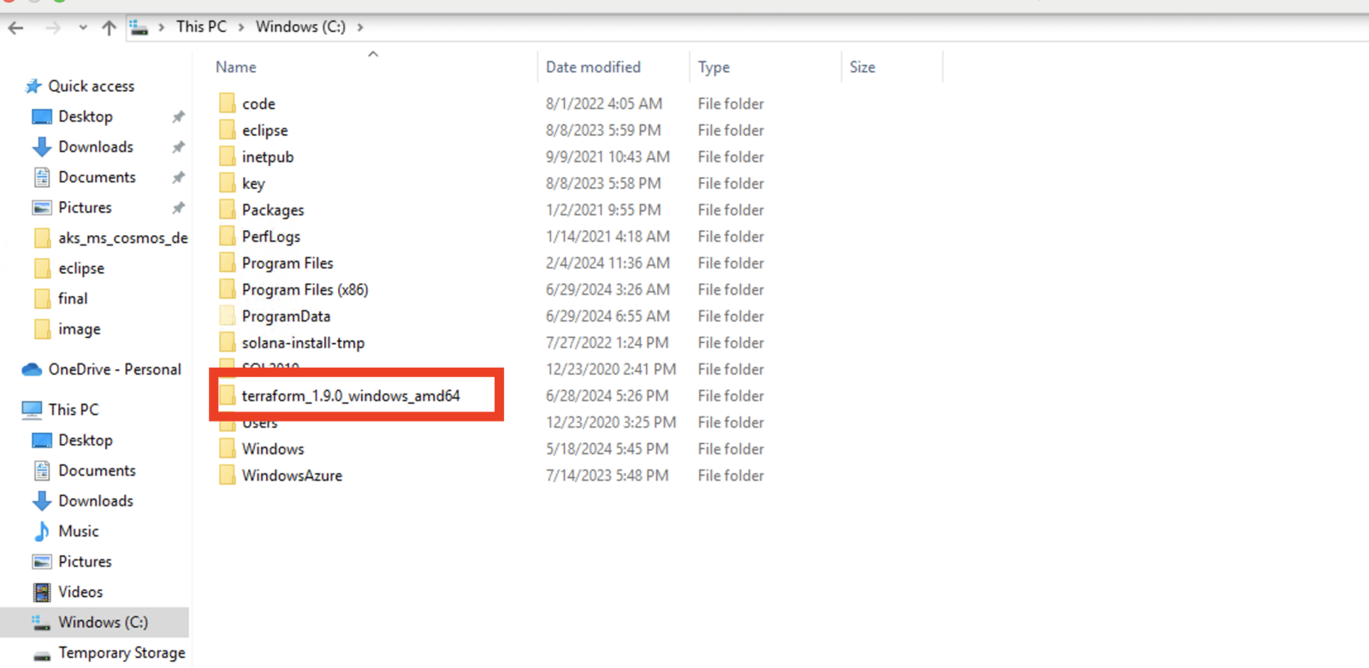The image size is (1369, 668).
Task: Sort by Date modified column header
Action: [x=593, y=67]
